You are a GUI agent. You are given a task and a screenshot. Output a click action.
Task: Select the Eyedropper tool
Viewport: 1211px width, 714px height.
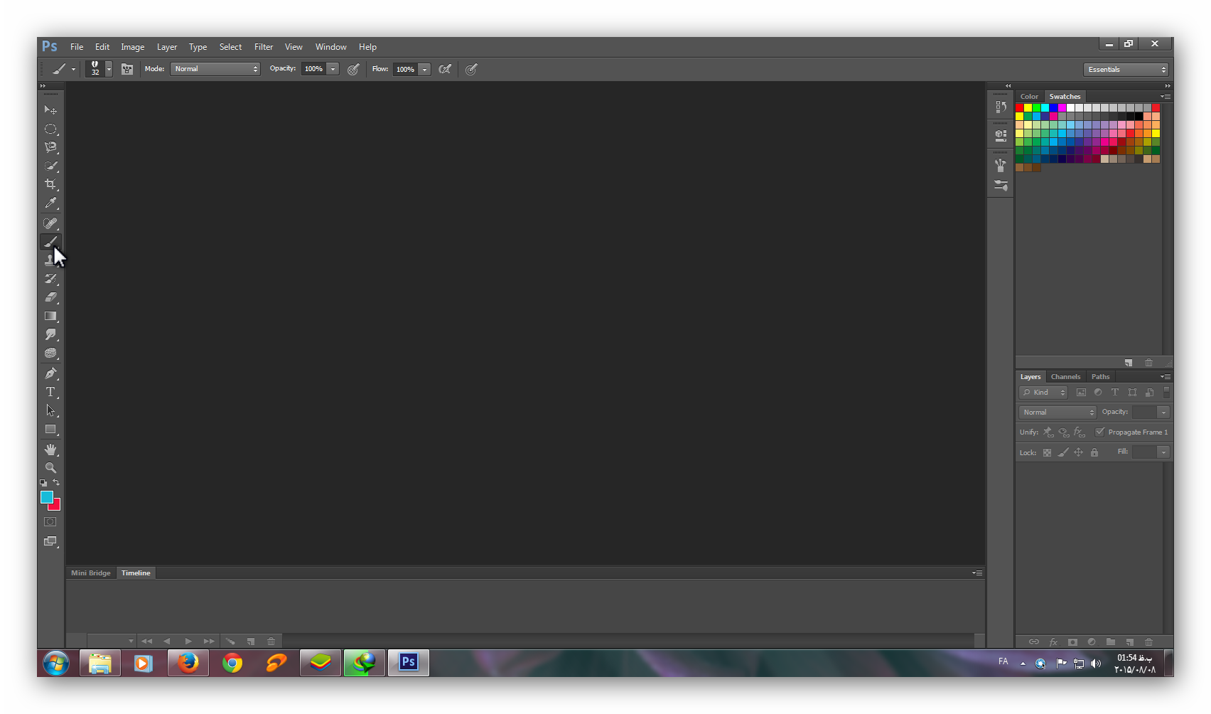pyautogui.click(x=50, y=203)
